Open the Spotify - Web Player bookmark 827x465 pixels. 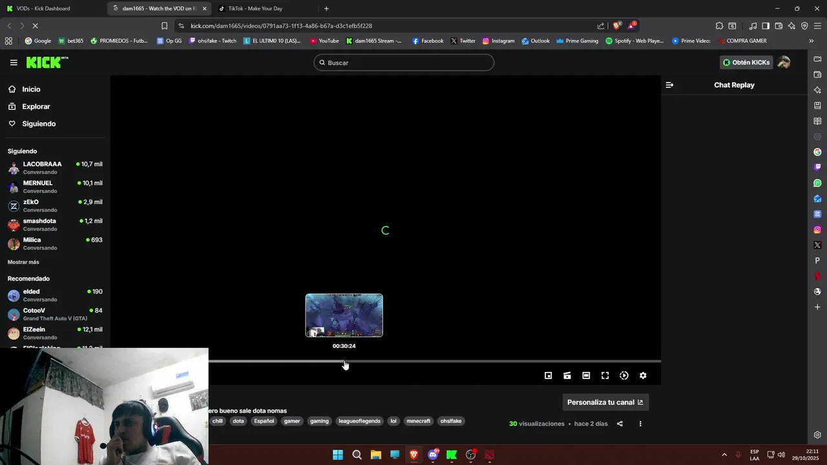634,41
